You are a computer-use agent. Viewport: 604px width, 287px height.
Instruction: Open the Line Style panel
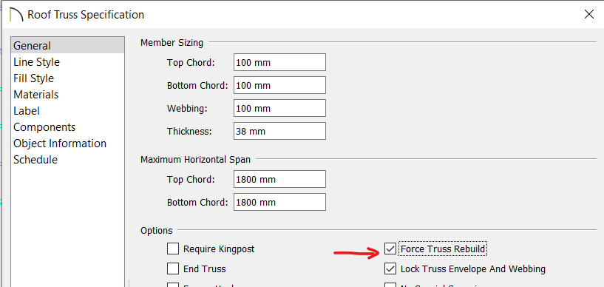[36, 62]
